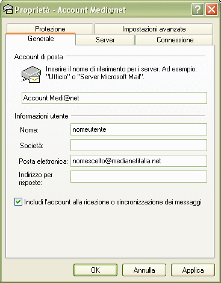Click the 'Posta elettronica:' label
Screen dimensions: 221x283
click(43, 161)
